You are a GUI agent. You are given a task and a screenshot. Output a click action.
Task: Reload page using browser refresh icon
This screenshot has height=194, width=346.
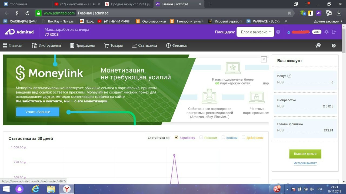tap(27, 13)
